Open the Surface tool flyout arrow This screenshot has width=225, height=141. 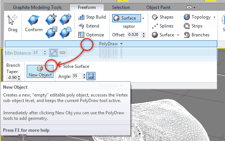[178, 35]
